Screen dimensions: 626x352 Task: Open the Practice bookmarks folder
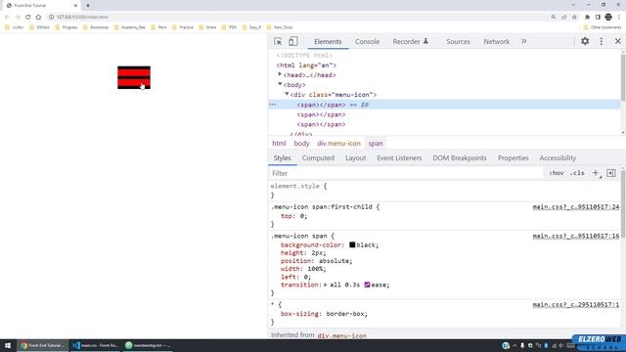(183, 27)
